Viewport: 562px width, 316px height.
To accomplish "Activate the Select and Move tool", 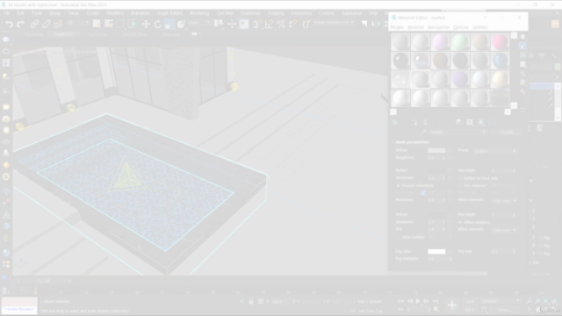I will click(x=146, y=24).
